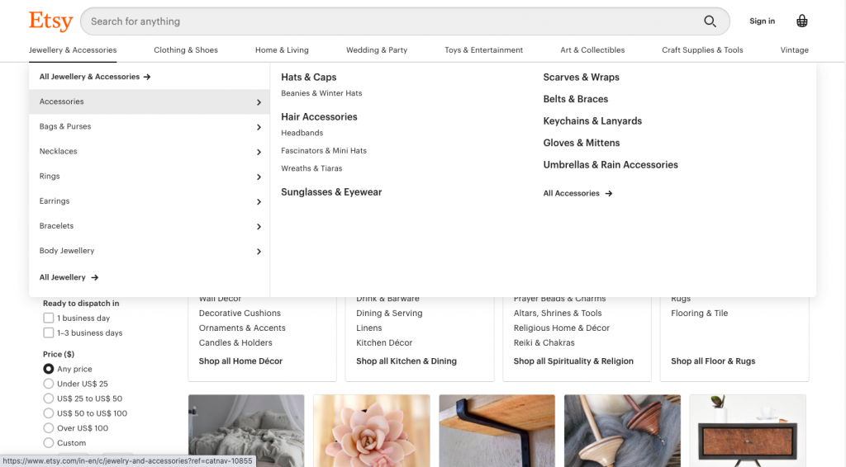
Task: Click the Sign in button
Action: coord(762,21)
